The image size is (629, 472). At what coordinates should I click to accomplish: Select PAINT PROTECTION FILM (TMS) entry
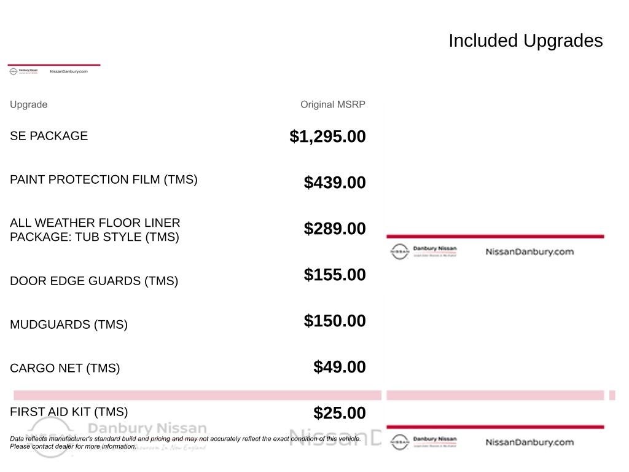point(103,179)
